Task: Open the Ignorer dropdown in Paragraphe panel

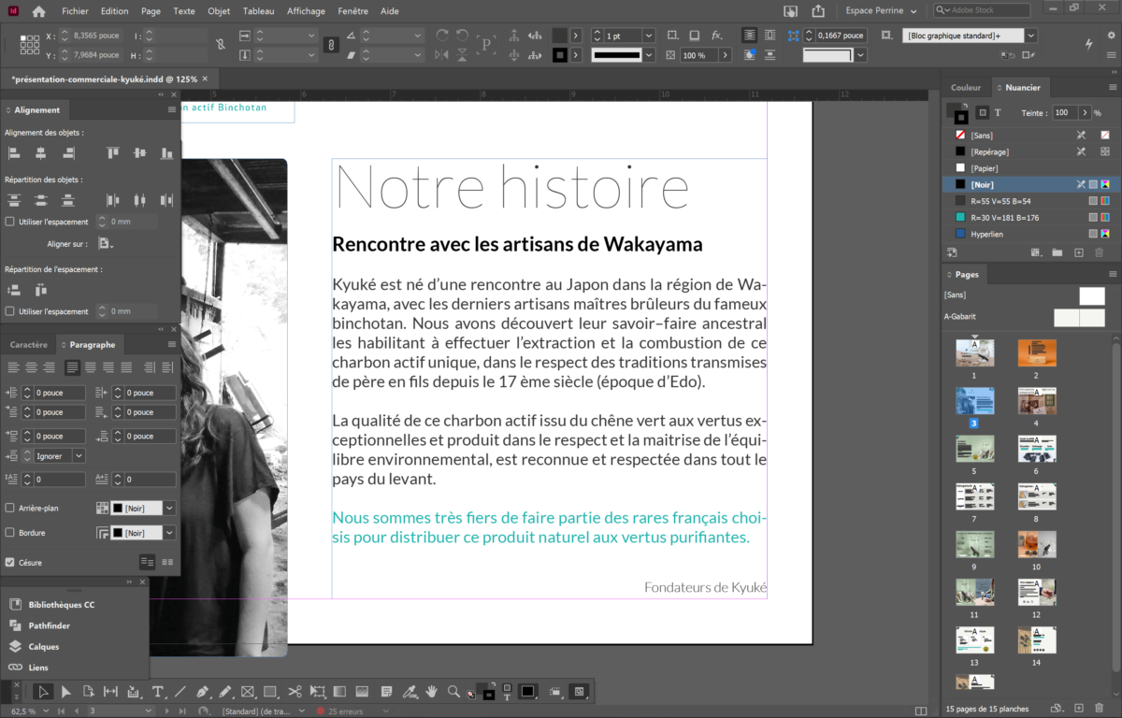Action: (x=79, y=456)
